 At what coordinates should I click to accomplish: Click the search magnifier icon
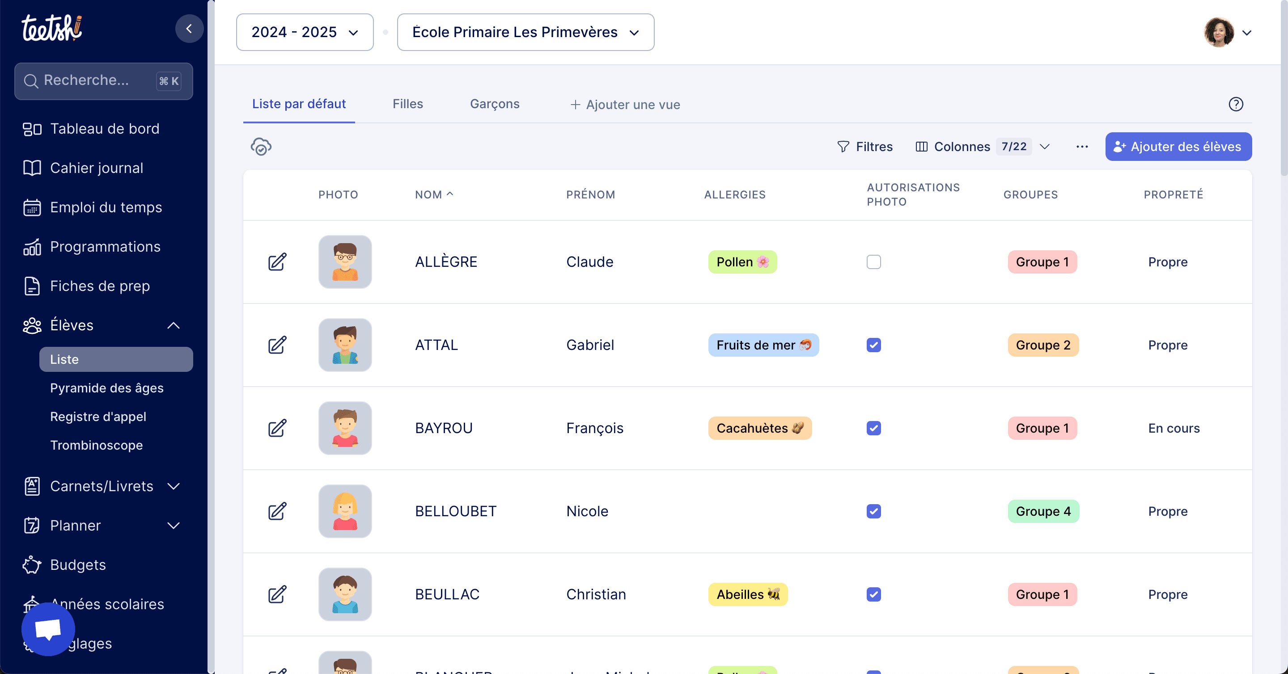[30, 81]
